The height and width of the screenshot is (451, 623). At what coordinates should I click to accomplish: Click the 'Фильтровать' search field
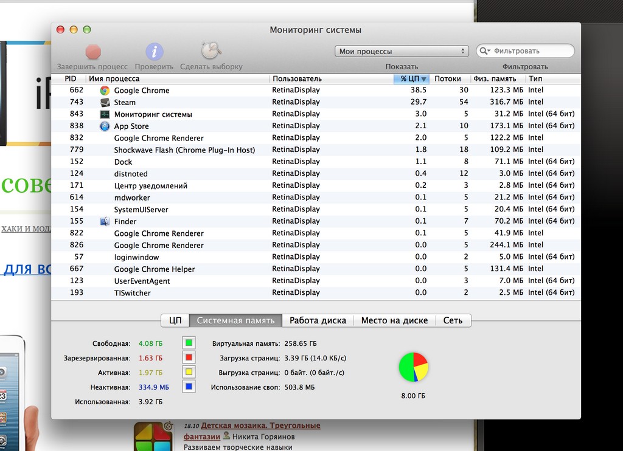click(x=531, y=51)
